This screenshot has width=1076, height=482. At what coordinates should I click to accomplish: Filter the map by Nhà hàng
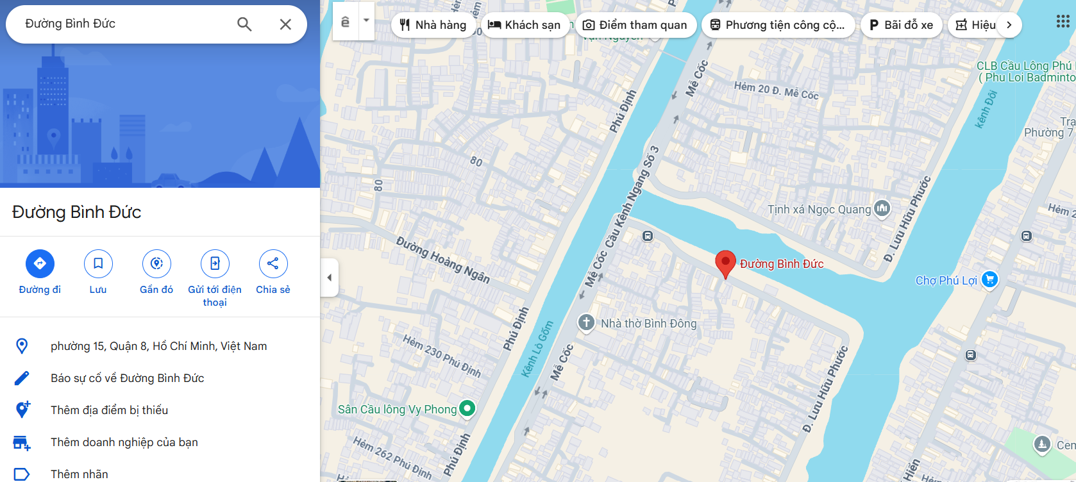tap(433, 25)
